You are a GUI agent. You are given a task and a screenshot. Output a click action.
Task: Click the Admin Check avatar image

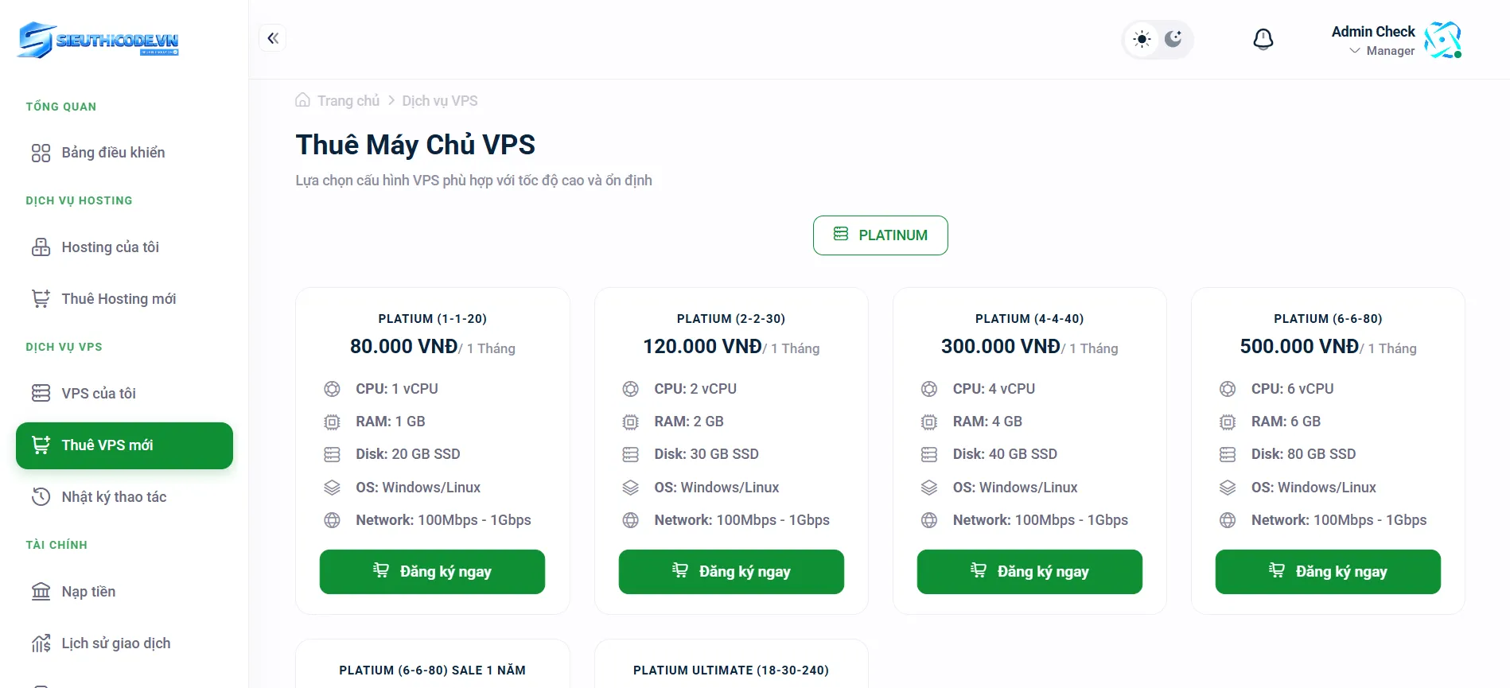tap(1442, 40)
